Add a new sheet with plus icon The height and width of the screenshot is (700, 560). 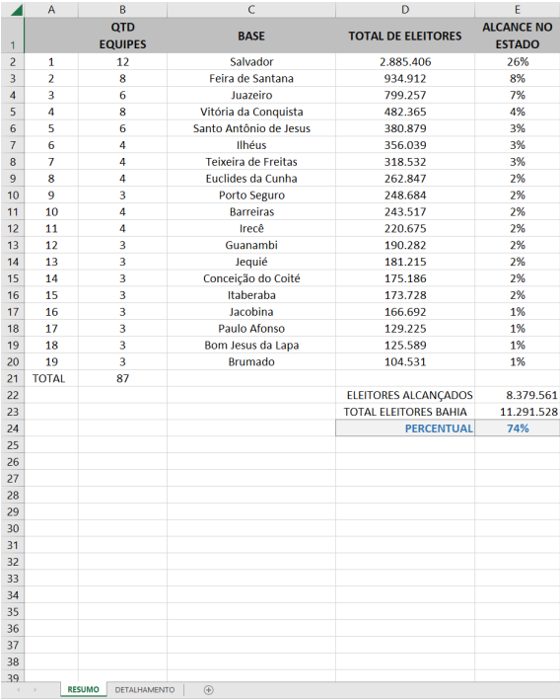(x=208, y=690)
